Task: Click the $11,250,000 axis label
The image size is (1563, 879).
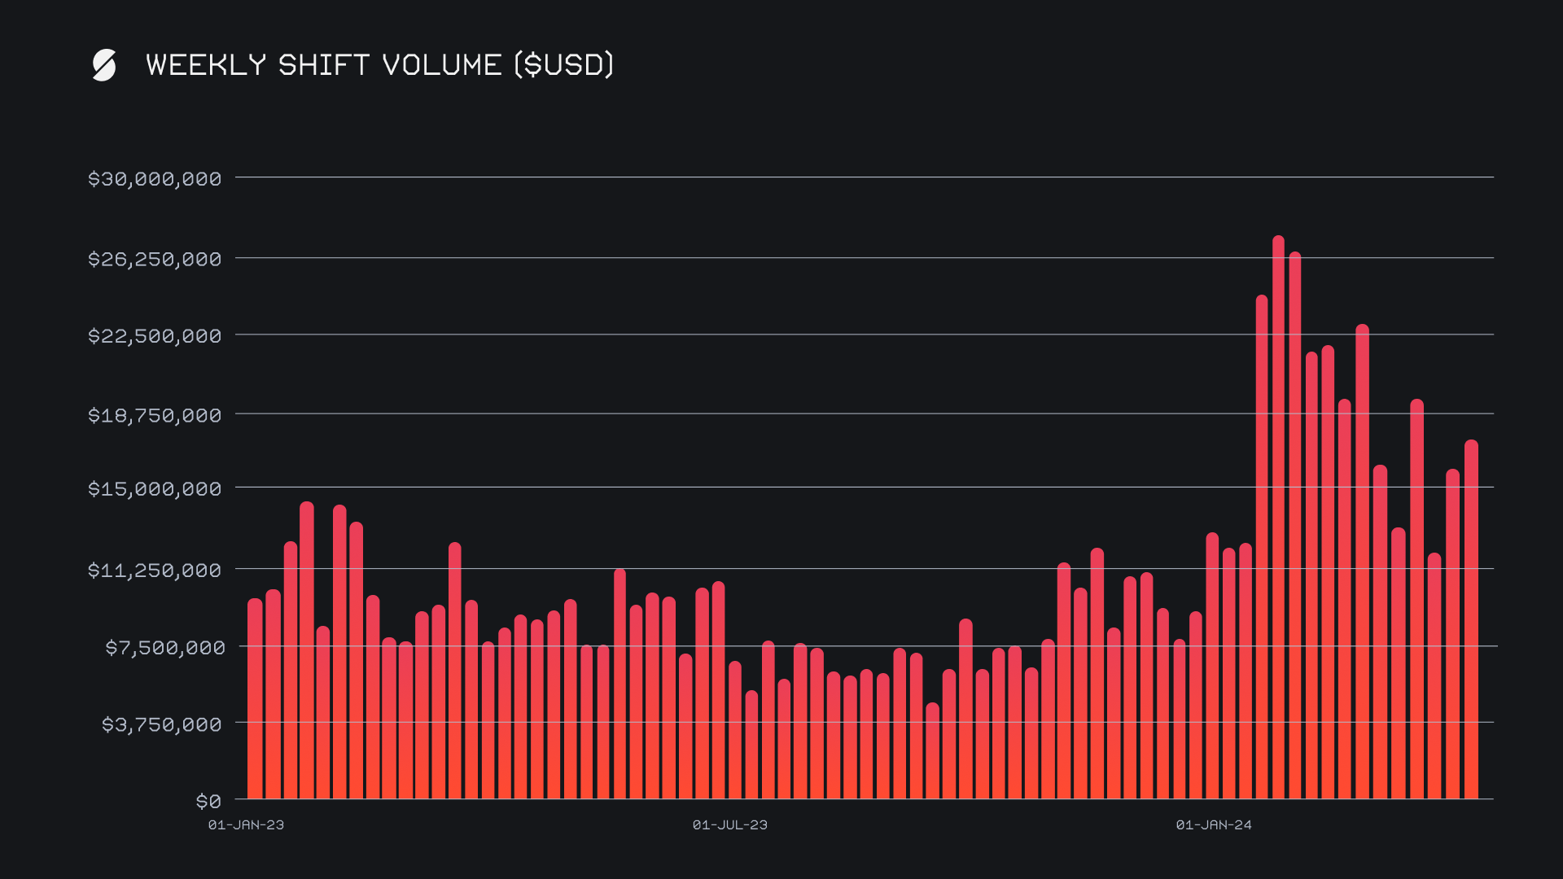Action: (155, 571)
